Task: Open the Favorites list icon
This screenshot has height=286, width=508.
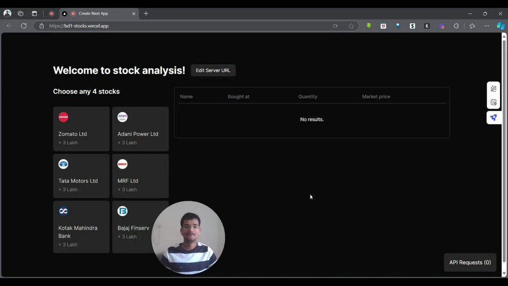Action: point(472,26)
